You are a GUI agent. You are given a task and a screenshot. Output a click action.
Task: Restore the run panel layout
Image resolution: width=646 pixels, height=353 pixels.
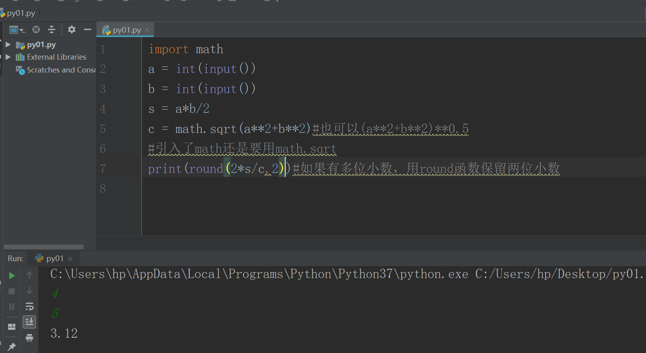point(12,326)
